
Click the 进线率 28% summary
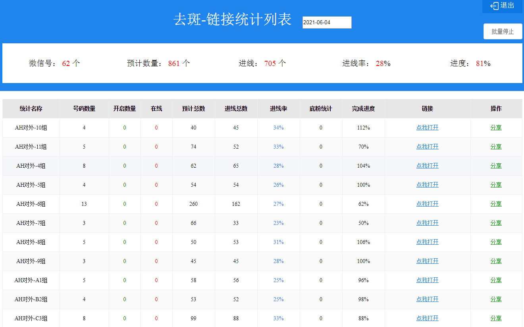(x=366, y=63)
